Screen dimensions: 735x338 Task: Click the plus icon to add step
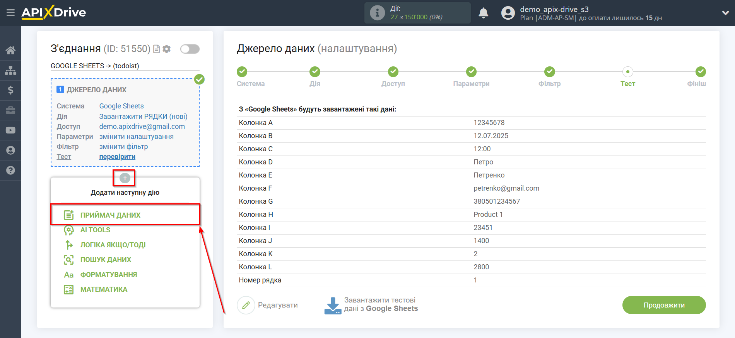(125, 178)
